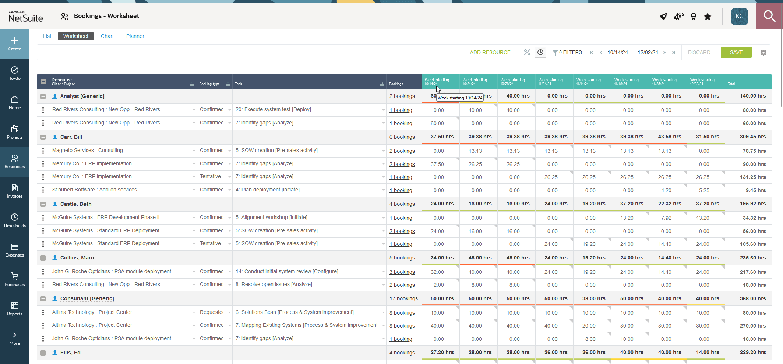Switch to percentage display mode

click(527, 52)
